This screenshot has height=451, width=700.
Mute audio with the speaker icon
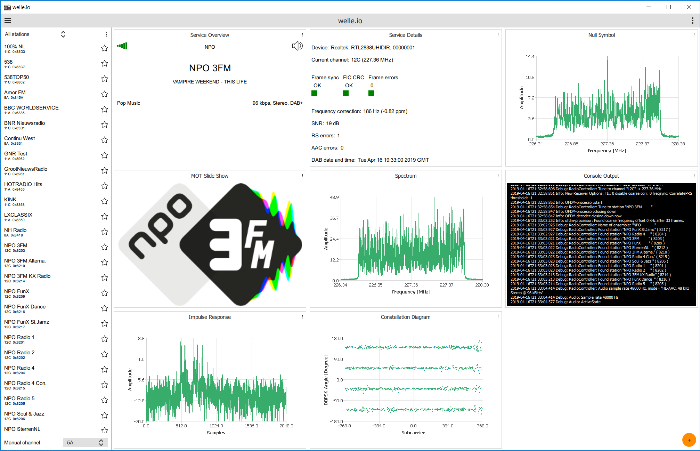click(x=297, y=46)
